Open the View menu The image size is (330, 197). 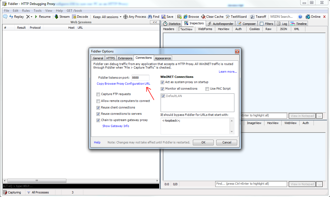click(49, 11)
